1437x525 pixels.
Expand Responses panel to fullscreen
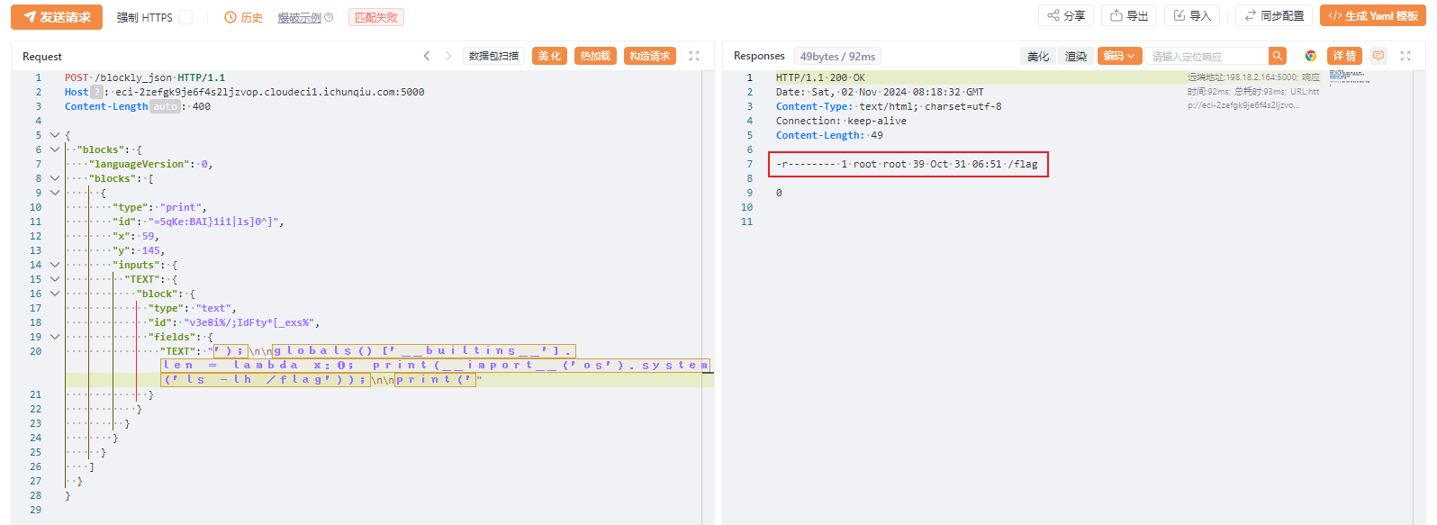[1405, 56]
